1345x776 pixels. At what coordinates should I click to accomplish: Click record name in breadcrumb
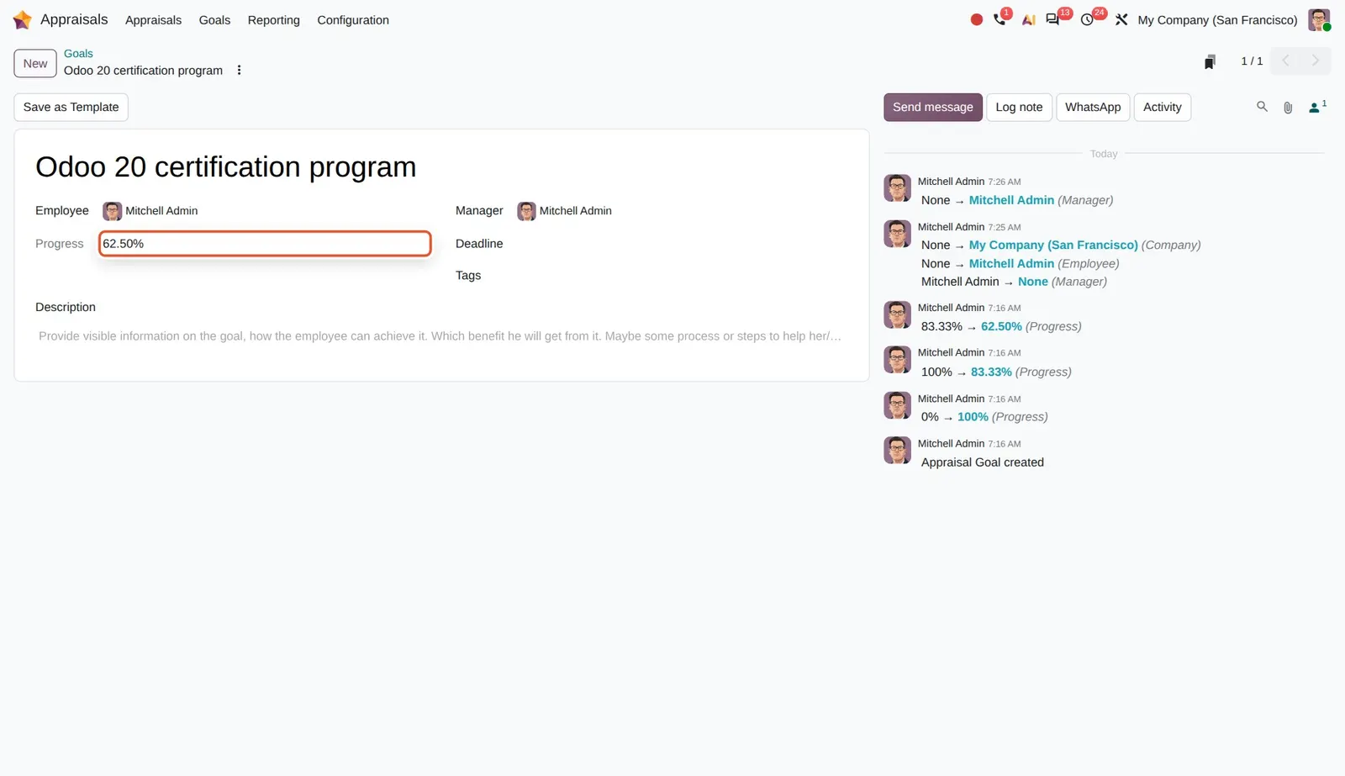(x=143, y=71)
